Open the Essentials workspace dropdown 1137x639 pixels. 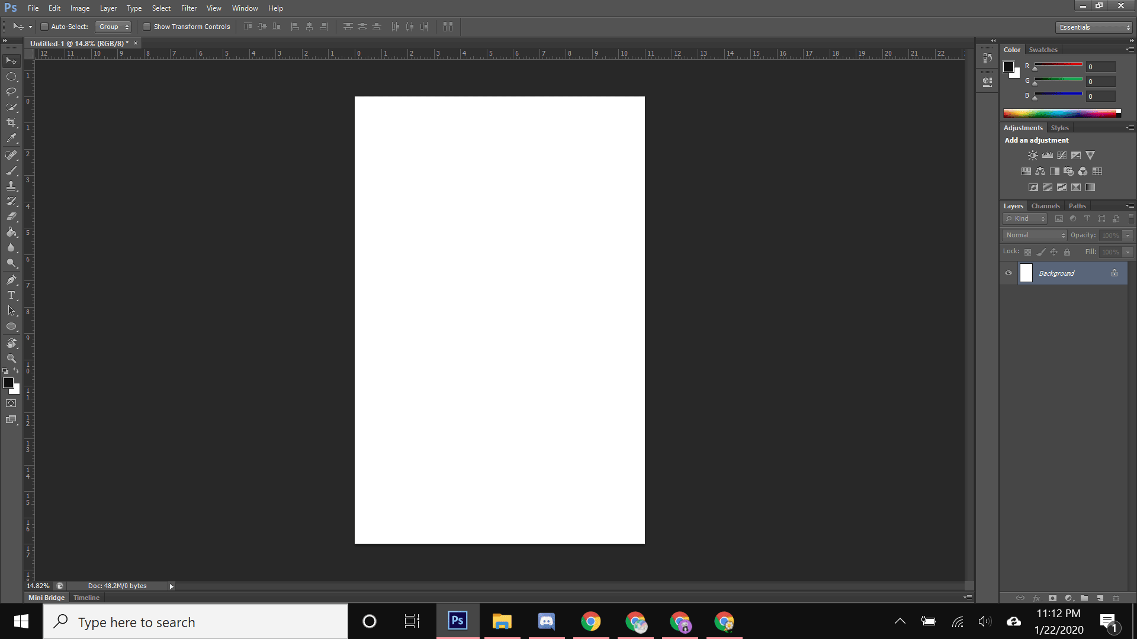(1094, 27)
